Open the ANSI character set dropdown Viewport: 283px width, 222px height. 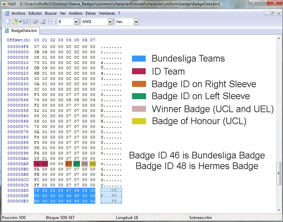pyautogui.click(x=110, y=22)
